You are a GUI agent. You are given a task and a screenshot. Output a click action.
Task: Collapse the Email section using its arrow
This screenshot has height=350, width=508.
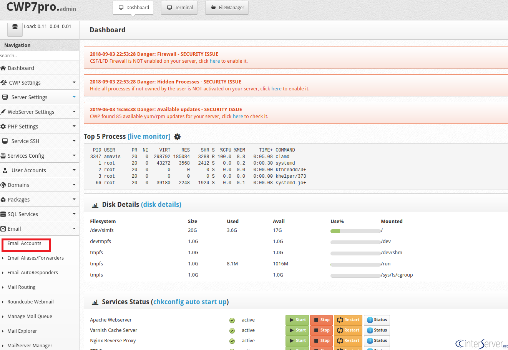pyautogui.click(x=74, y=228)
